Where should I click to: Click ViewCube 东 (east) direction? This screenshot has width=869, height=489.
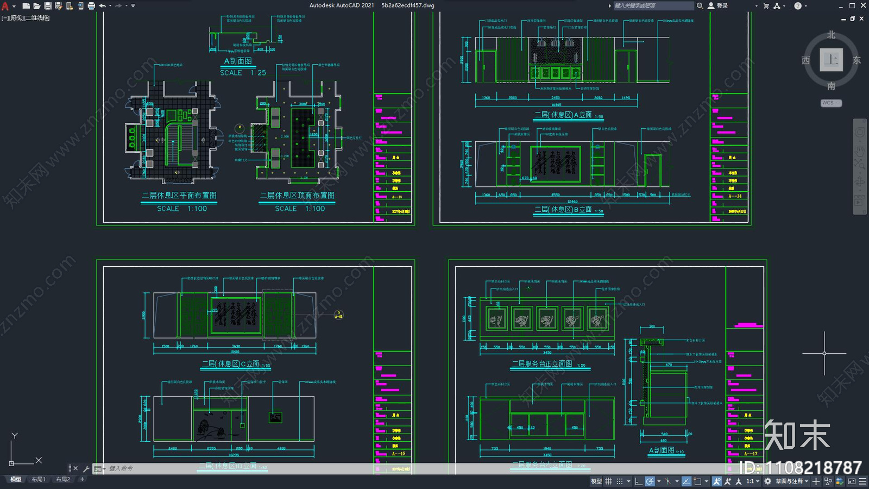coord(857,60)
